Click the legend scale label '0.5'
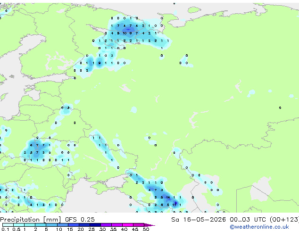This screenshot has width=299, height=231. click(x=16, y=229)
